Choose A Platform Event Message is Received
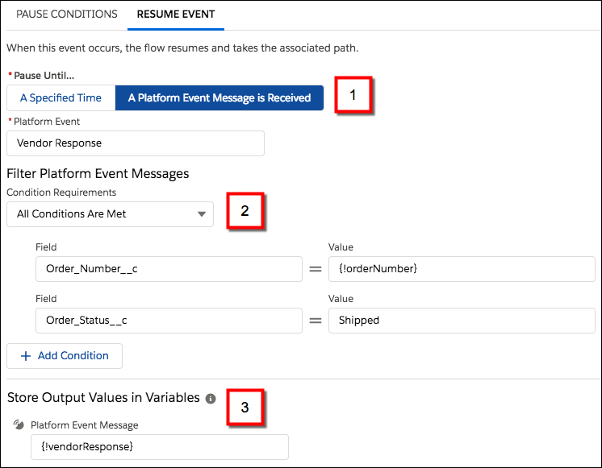The height and width of the screenshot is (468, 602). [x=219, y=97]
